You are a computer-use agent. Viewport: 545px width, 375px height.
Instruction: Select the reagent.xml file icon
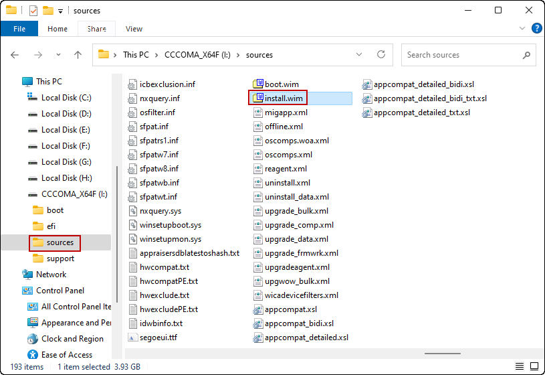[257, 169]
